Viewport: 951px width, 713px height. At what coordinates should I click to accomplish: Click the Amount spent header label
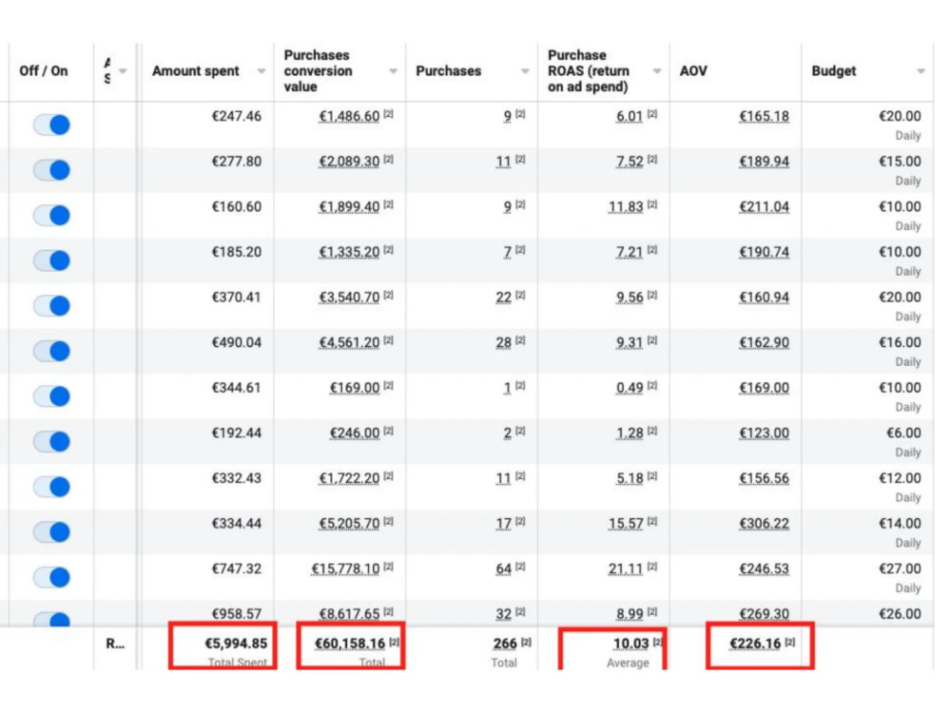coord(195,71)
